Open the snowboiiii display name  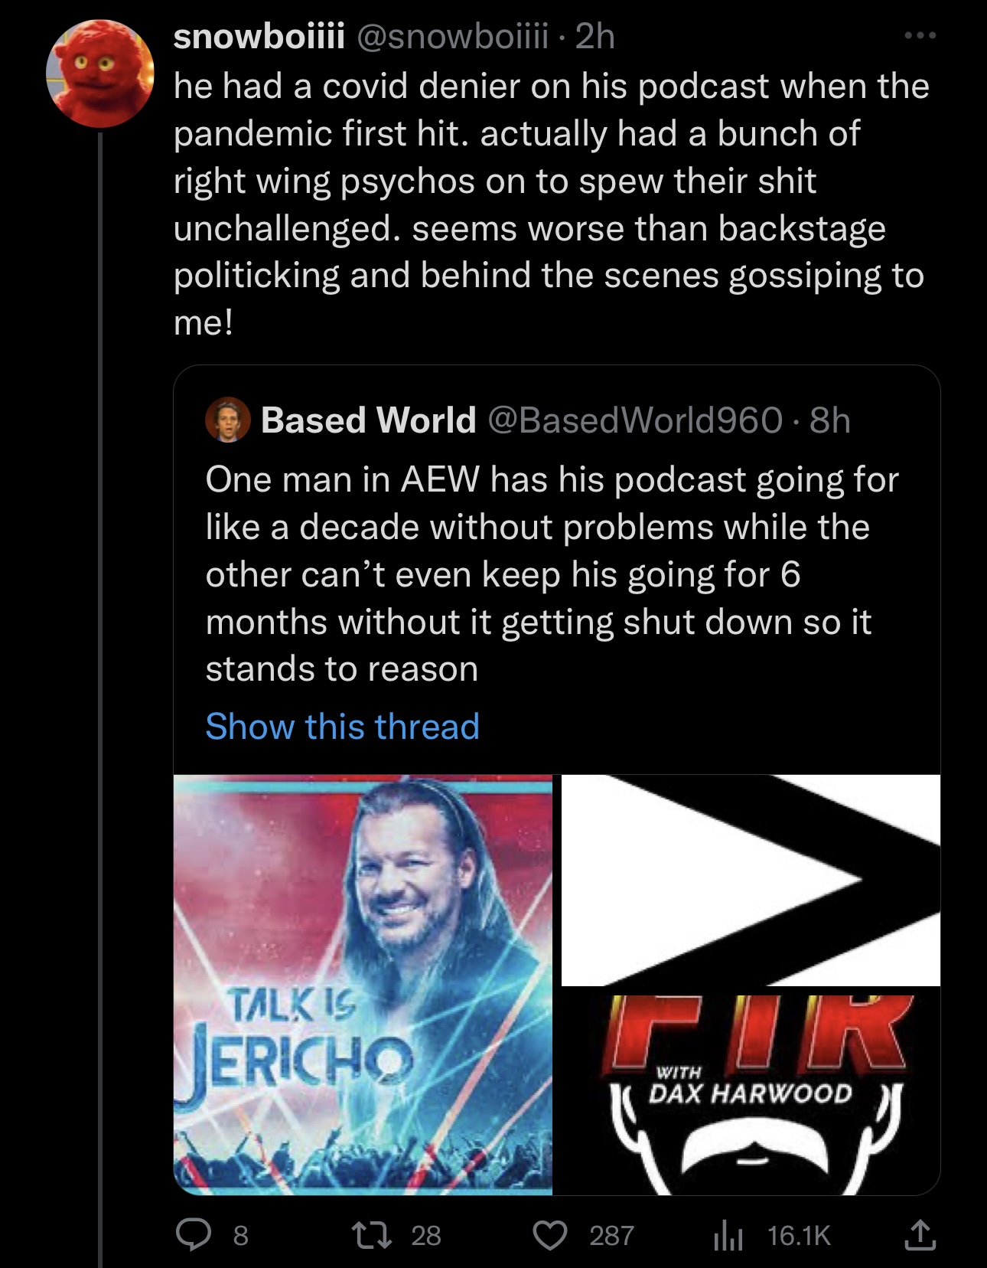[x=259, y=36]
